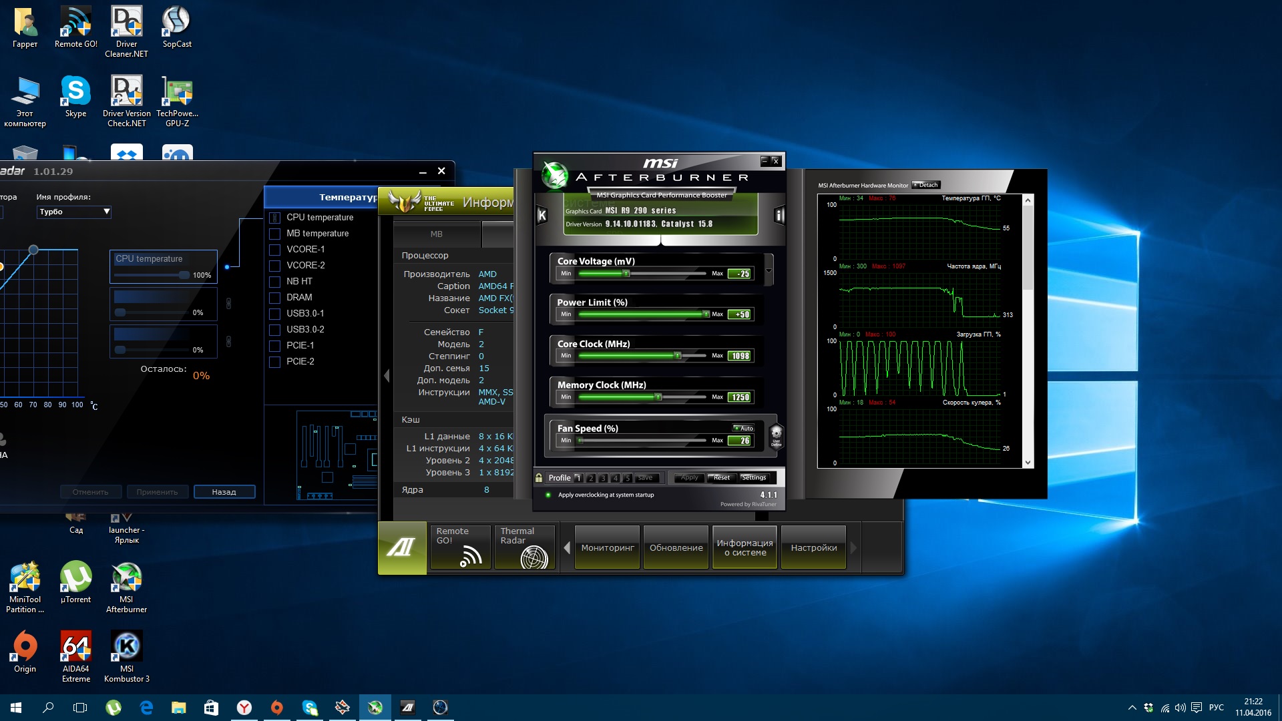Click the AI Suite logo button
The image size is (1282, 721).
(x=402, y=547)
